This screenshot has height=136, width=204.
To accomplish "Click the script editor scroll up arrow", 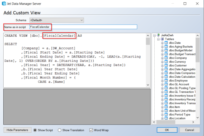I will click(148, 36).
